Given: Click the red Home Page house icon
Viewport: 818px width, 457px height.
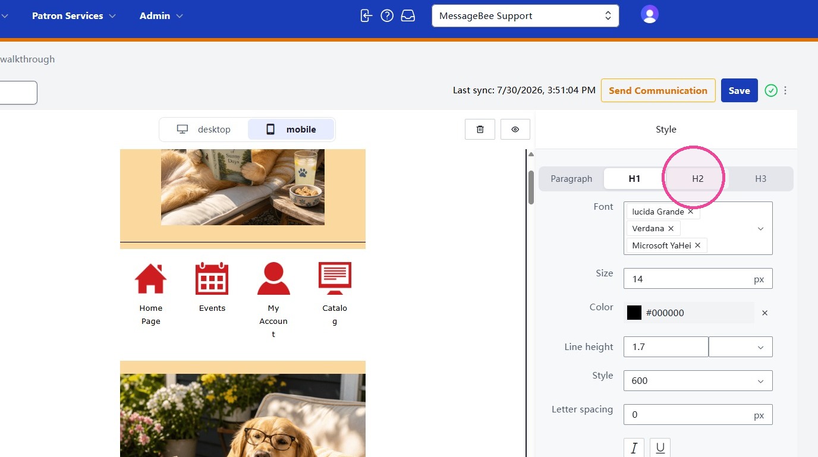Looking at the screenshot, I should (x=151, y=279).
